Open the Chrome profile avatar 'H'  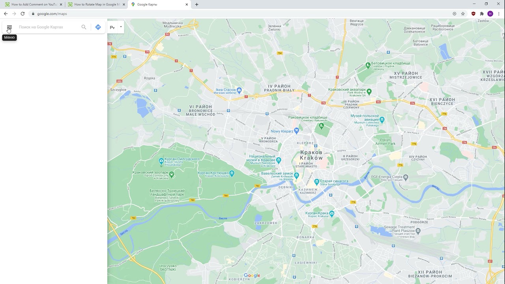490,13
